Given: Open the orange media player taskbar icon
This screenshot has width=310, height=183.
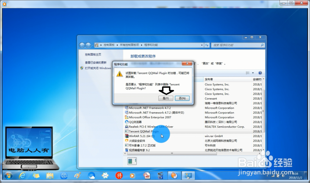Looking at the screenshot, I should pyautogui.click(x=132, y=176).
